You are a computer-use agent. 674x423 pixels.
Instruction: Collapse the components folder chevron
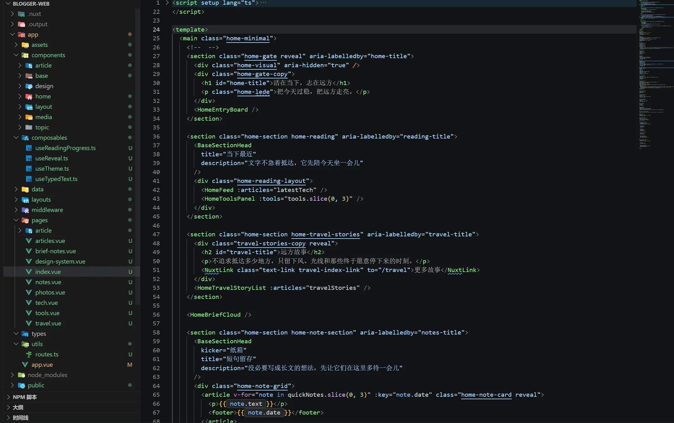[x=16, y=55]
